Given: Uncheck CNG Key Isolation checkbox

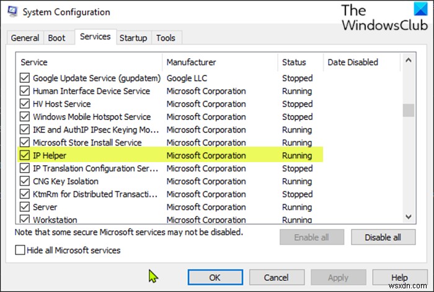Looking at the screenshot, I should pyautogui.click(x=25, y=181).
